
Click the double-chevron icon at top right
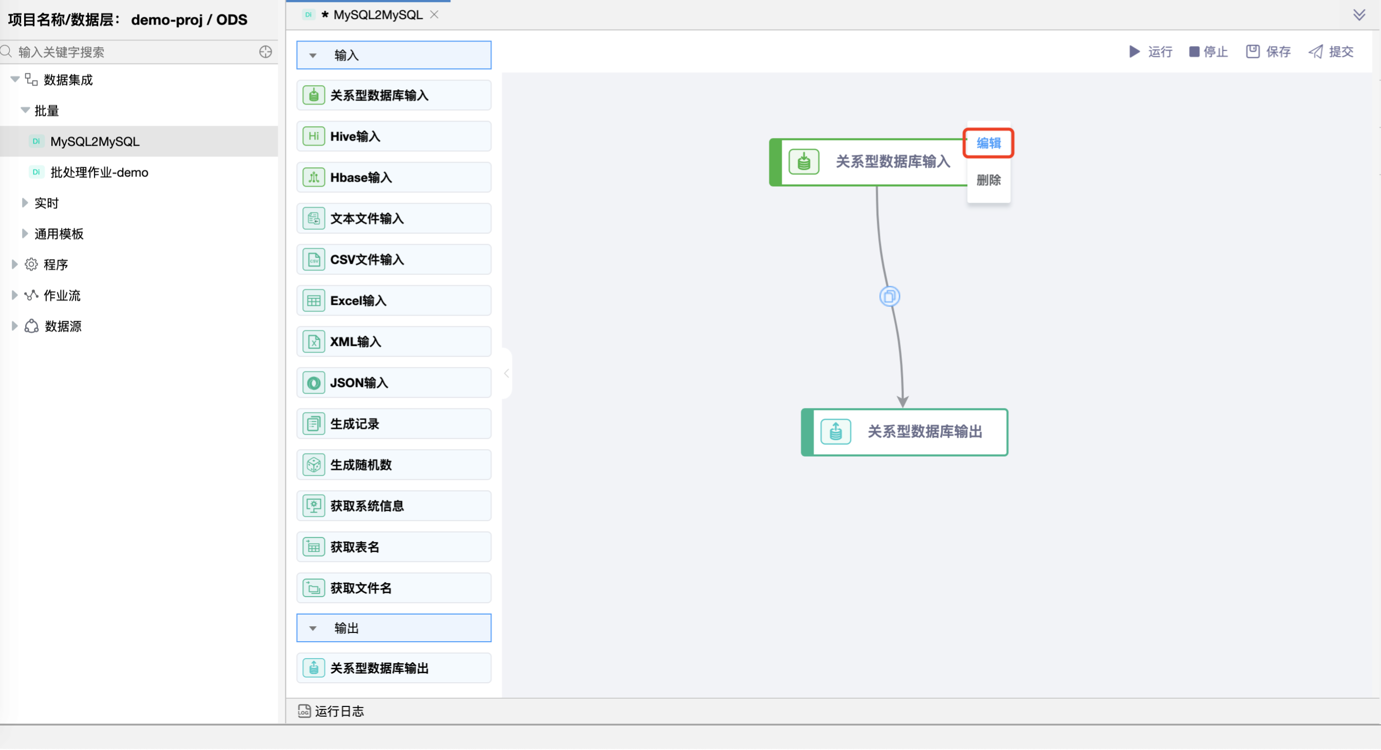pos(1358,14)
